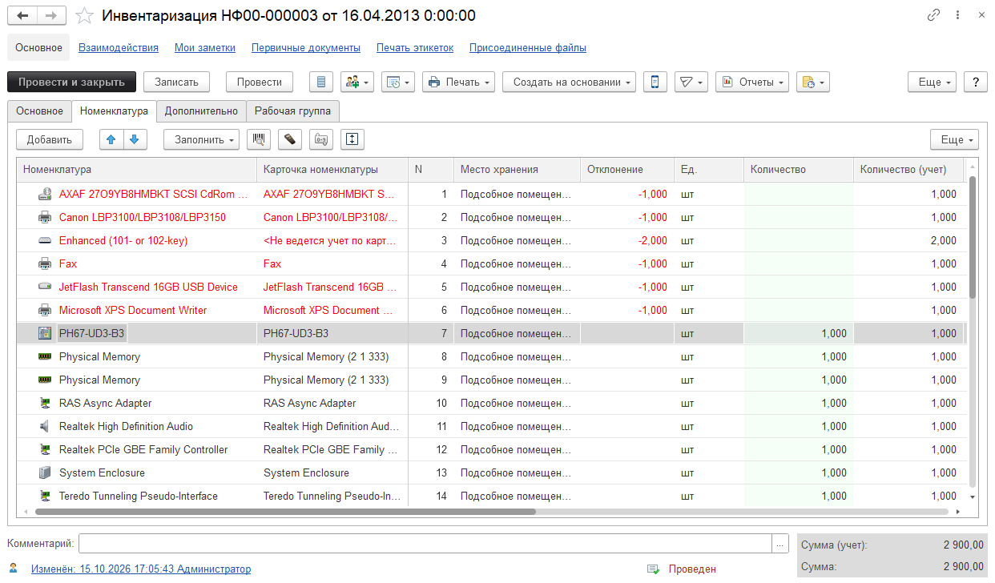Navigate back with left arrow
Image resolution: width=995 pixels, height=583 pixels.
coord(23,16)
